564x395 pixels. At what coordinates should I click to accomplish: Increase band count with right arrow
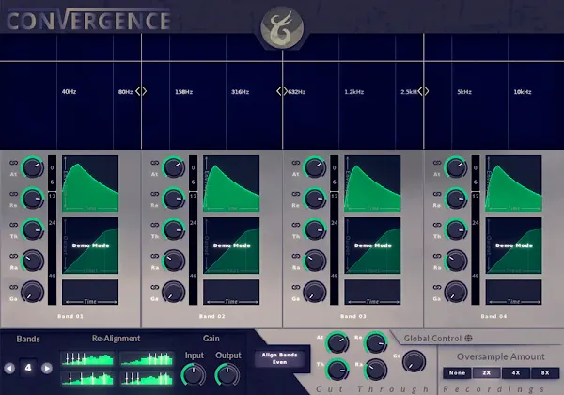[47, 368]
